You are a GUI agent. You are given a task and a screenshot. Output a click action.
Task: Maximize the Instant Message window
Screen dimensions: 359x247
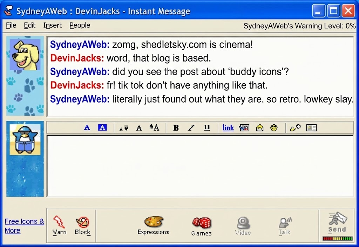(x=333, y=11)
